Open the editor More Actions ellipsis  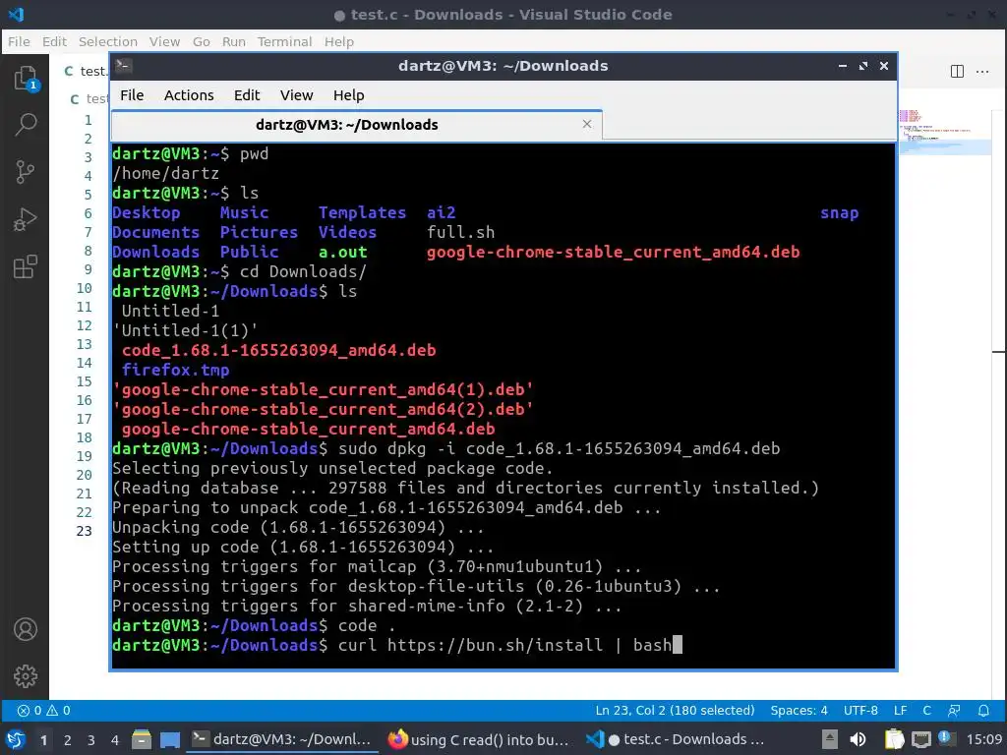pyautogui.click(x=982, y=71)
